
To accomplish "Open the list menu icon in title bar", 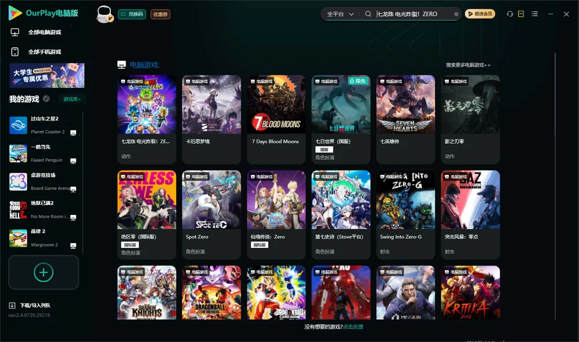I will (534, 14).
